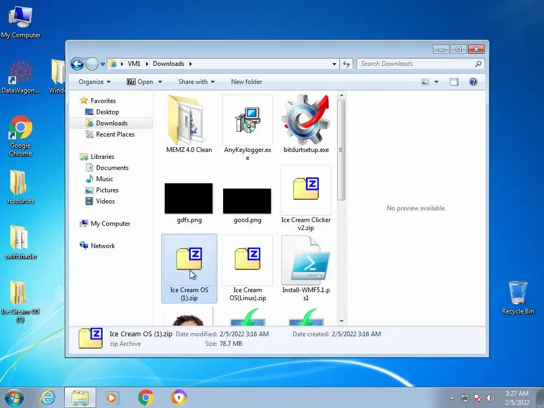Click the Action Center flag icon
This screenshot has width=544, height=408.
(478, 398)
